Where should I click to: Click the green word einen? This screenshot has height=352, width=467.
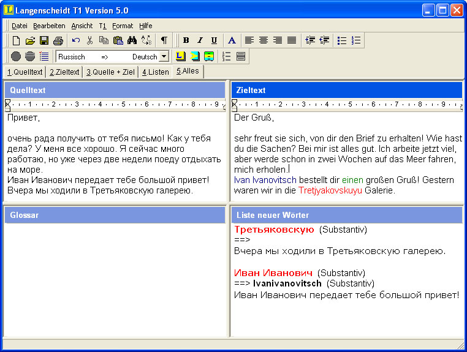pos(352,180)
